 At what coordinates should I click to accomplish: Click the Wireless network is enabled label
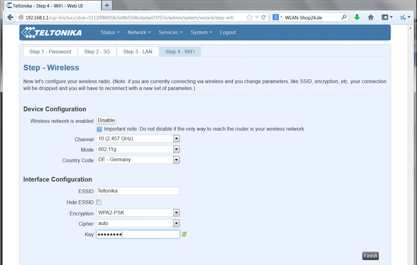(x=62, y=121)
